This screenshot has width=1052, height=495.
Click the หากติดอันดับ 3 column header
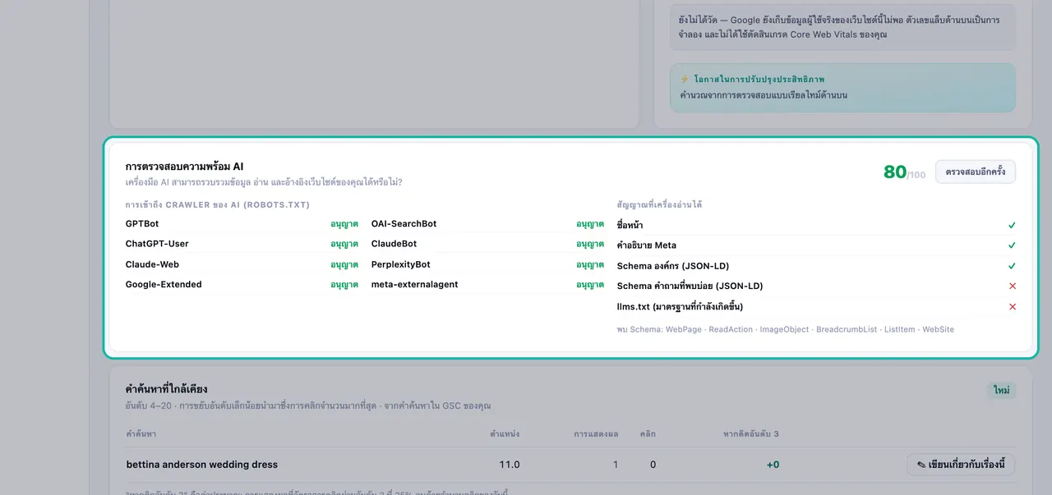(x=751, y=433)
